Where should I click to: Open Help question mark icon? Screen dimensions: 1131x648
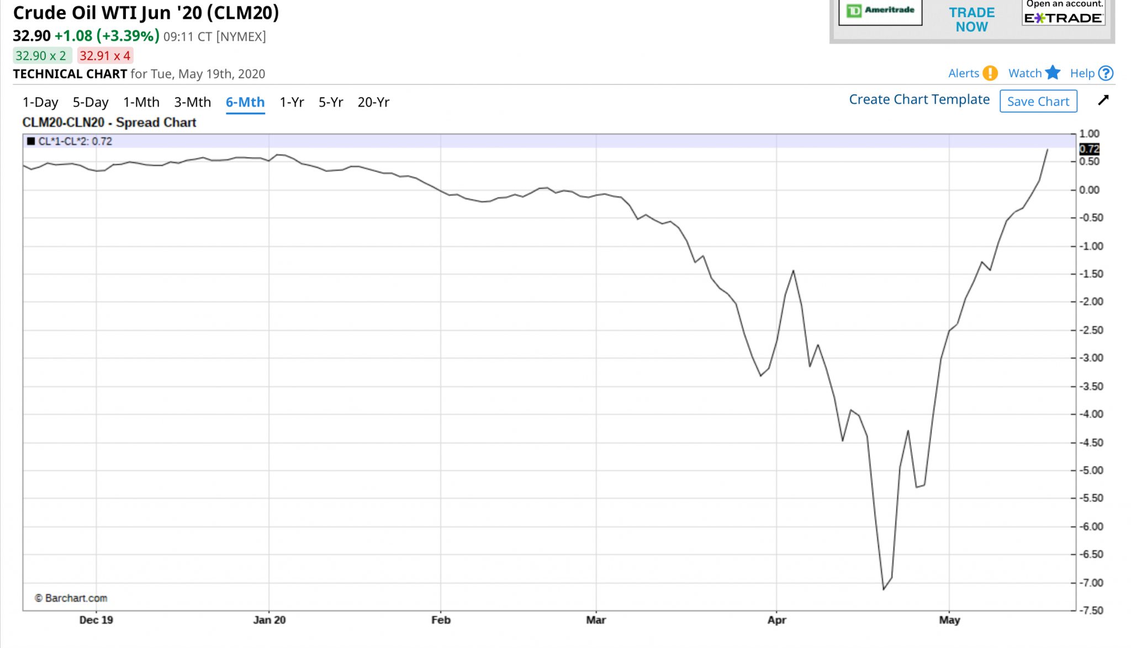(x=1106, y=73)
